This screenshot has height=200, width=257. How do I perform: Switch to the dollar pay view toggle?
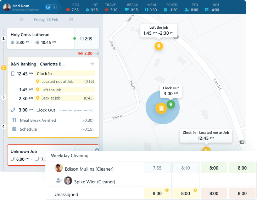[54, 7]
